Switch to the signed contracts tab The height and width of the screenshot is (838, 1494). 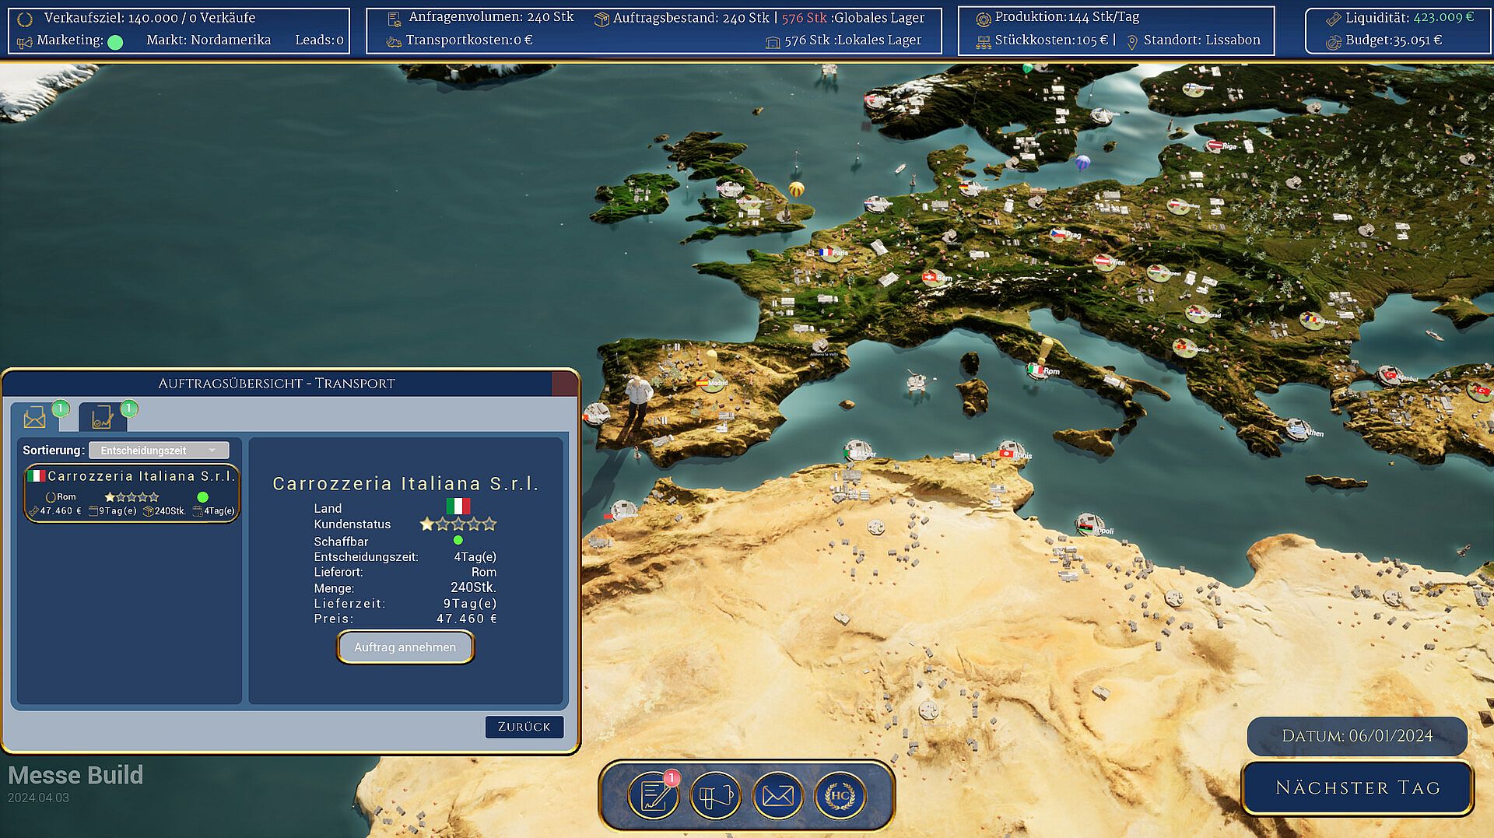[x=103, y=418]
